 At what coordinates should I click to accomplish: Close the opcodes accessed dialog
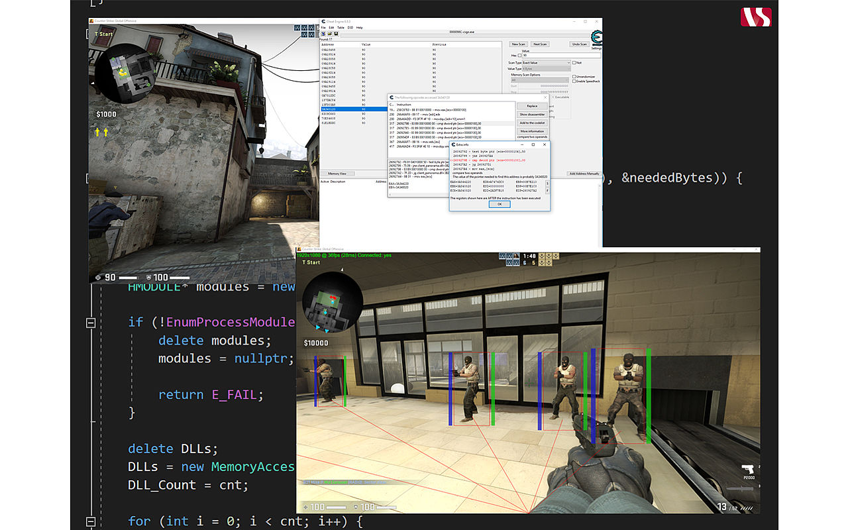pyautogui.click(x=547, y=97)
